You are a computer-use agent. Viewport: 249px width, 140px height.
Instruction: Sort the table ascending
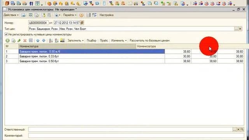coord(51,40)
